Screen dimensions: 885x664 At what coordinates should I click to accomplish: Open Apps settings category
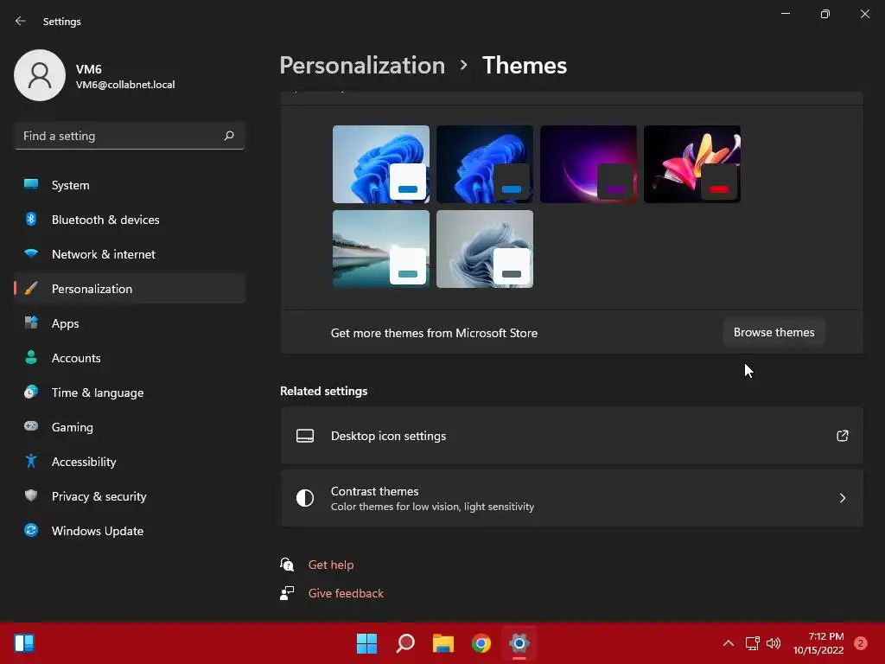click(130, 323)
